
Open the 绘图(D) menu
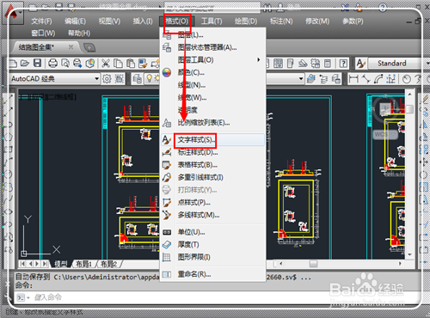coord(246,21)
